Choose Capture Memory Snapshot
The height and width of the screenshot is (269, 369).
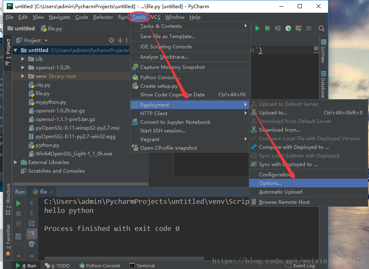pyautogui.click(x=190, y=67)
